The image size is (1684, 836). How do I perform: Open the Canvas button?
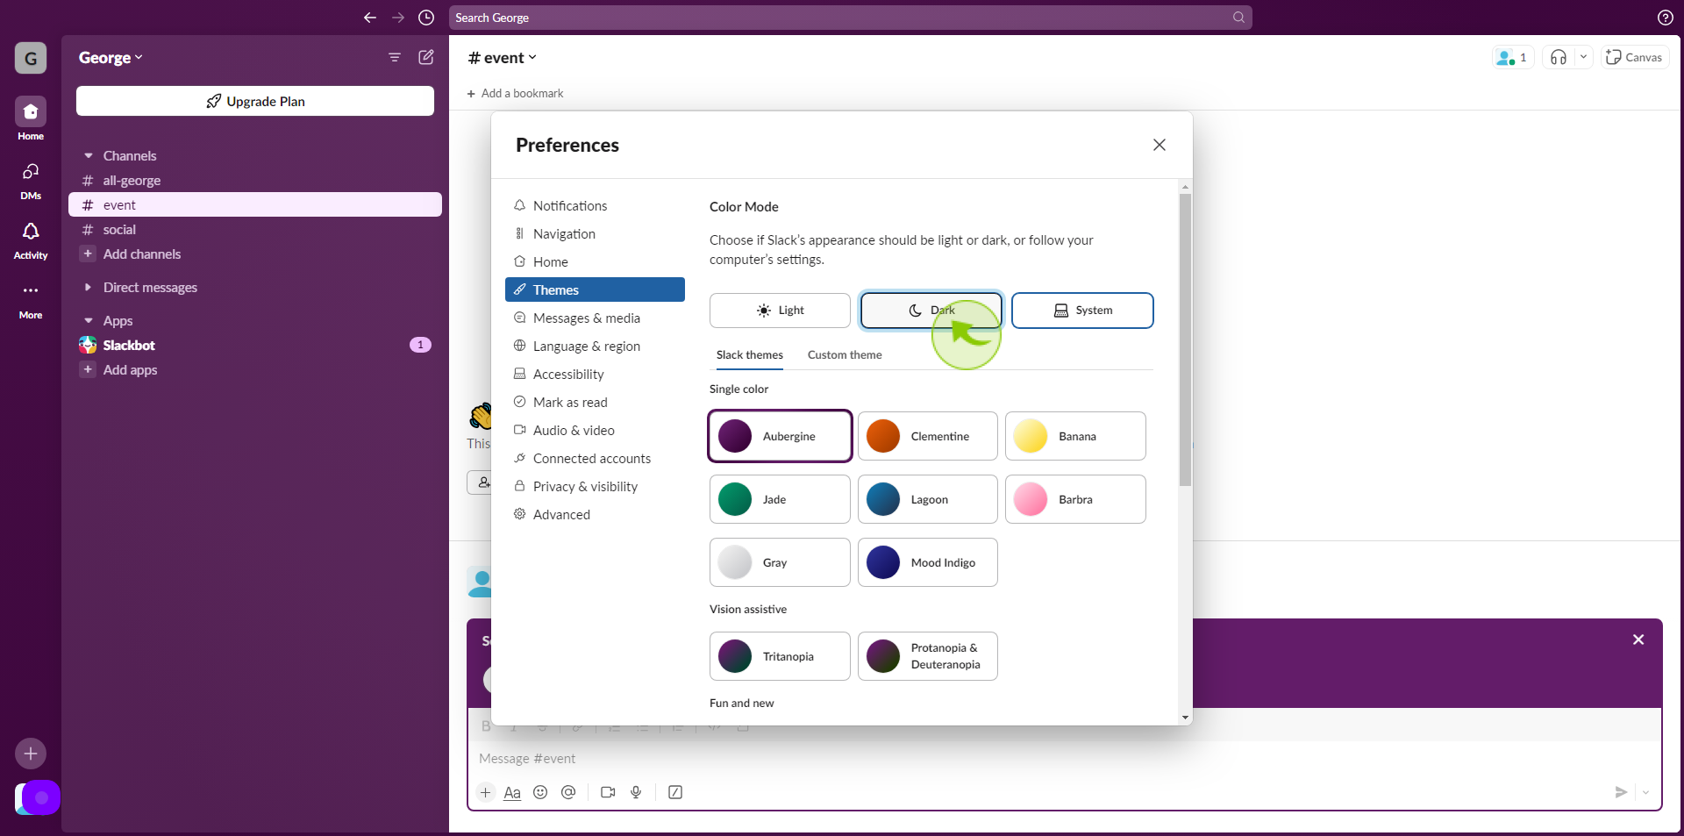pyautogui.click(x=1635, y=57)
